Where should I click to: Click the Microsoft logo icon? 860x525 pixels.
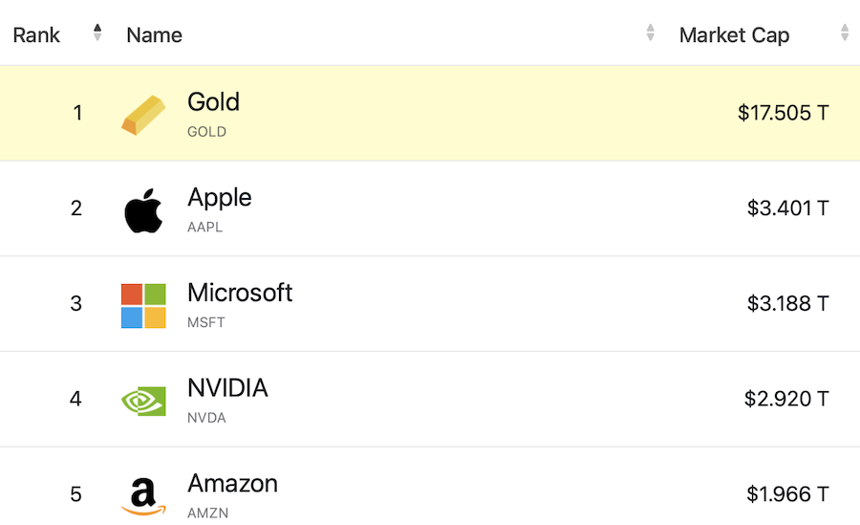[x=143, y=305]
